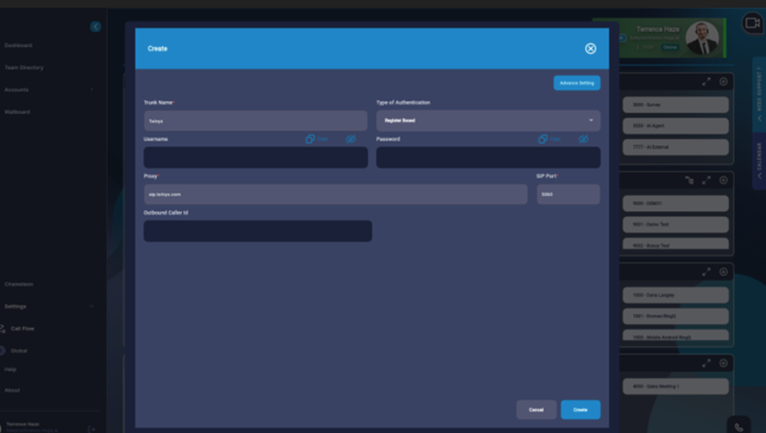Collapse the sidebar with the chevron button

tap(95, 27)
